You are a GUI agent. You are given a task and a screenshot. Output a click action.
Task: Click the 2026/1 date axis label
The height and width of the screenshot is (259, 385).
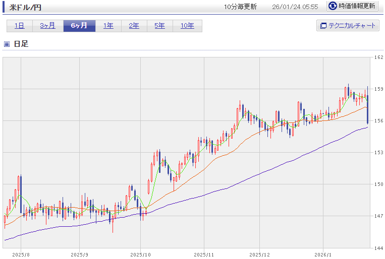click(x=323, y=255)
